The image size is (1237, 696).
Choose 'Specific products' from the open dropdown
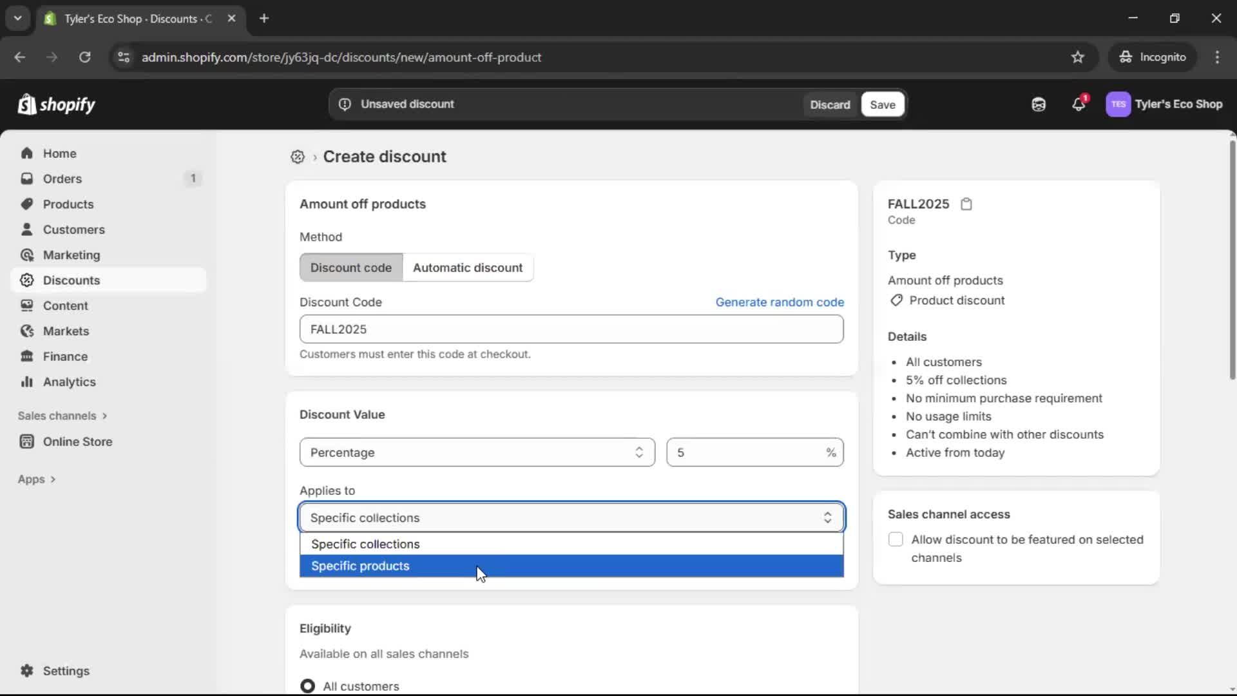(360, 566)
